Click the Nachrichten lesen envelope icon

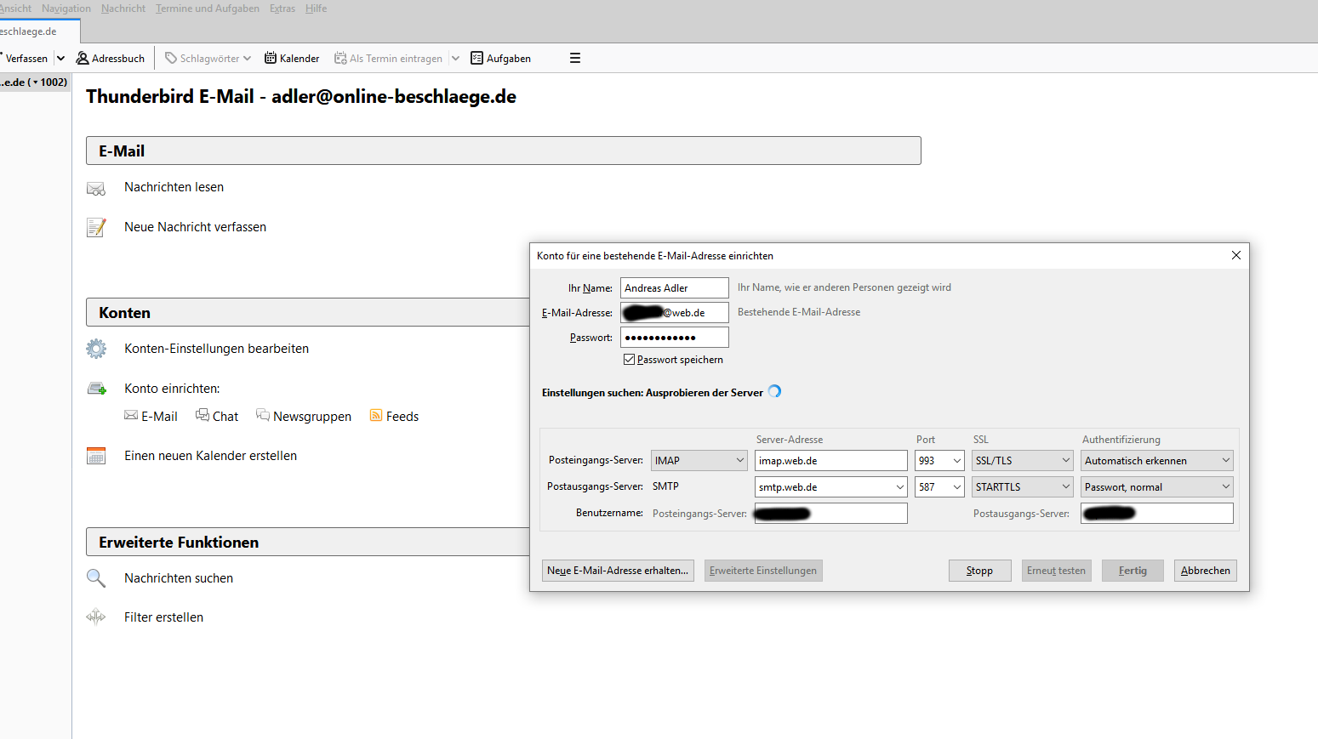[96, 188]
